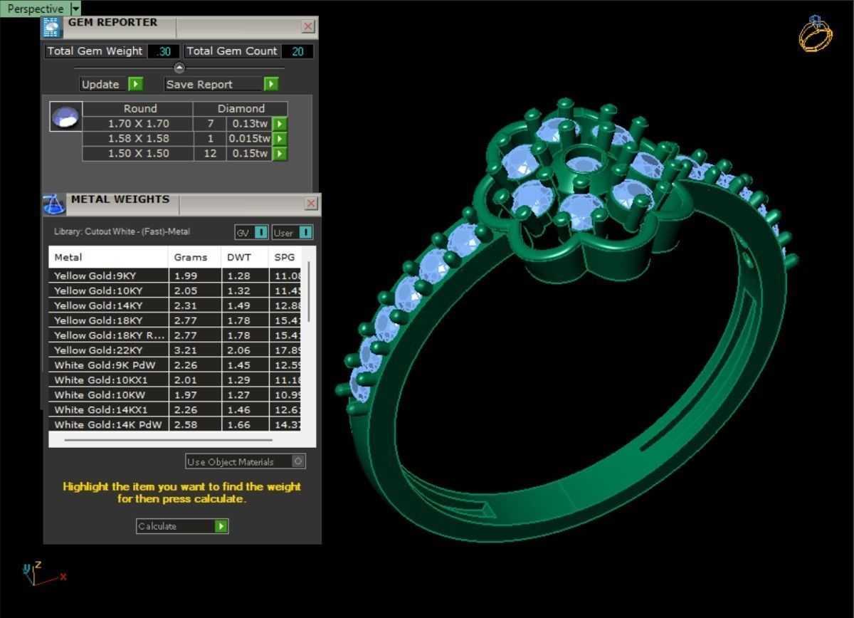Click the green arrow on the 0.015tw row
The image size is (854, 618).
tap(280, 139)
